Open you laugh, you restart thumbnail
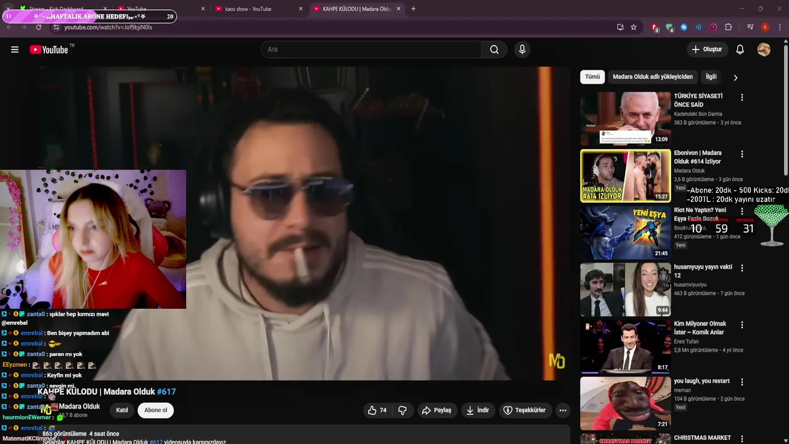Viewport: 789px width, 444px height. [625, 403]
